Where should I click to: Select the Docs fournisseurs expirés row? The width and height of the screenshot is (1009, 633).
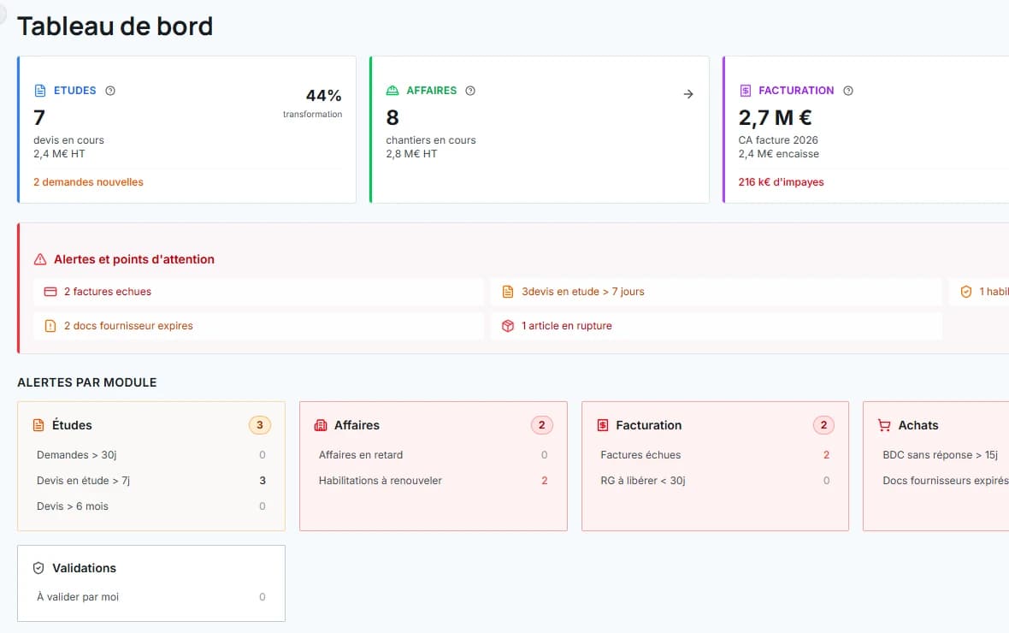pos(943,481)
